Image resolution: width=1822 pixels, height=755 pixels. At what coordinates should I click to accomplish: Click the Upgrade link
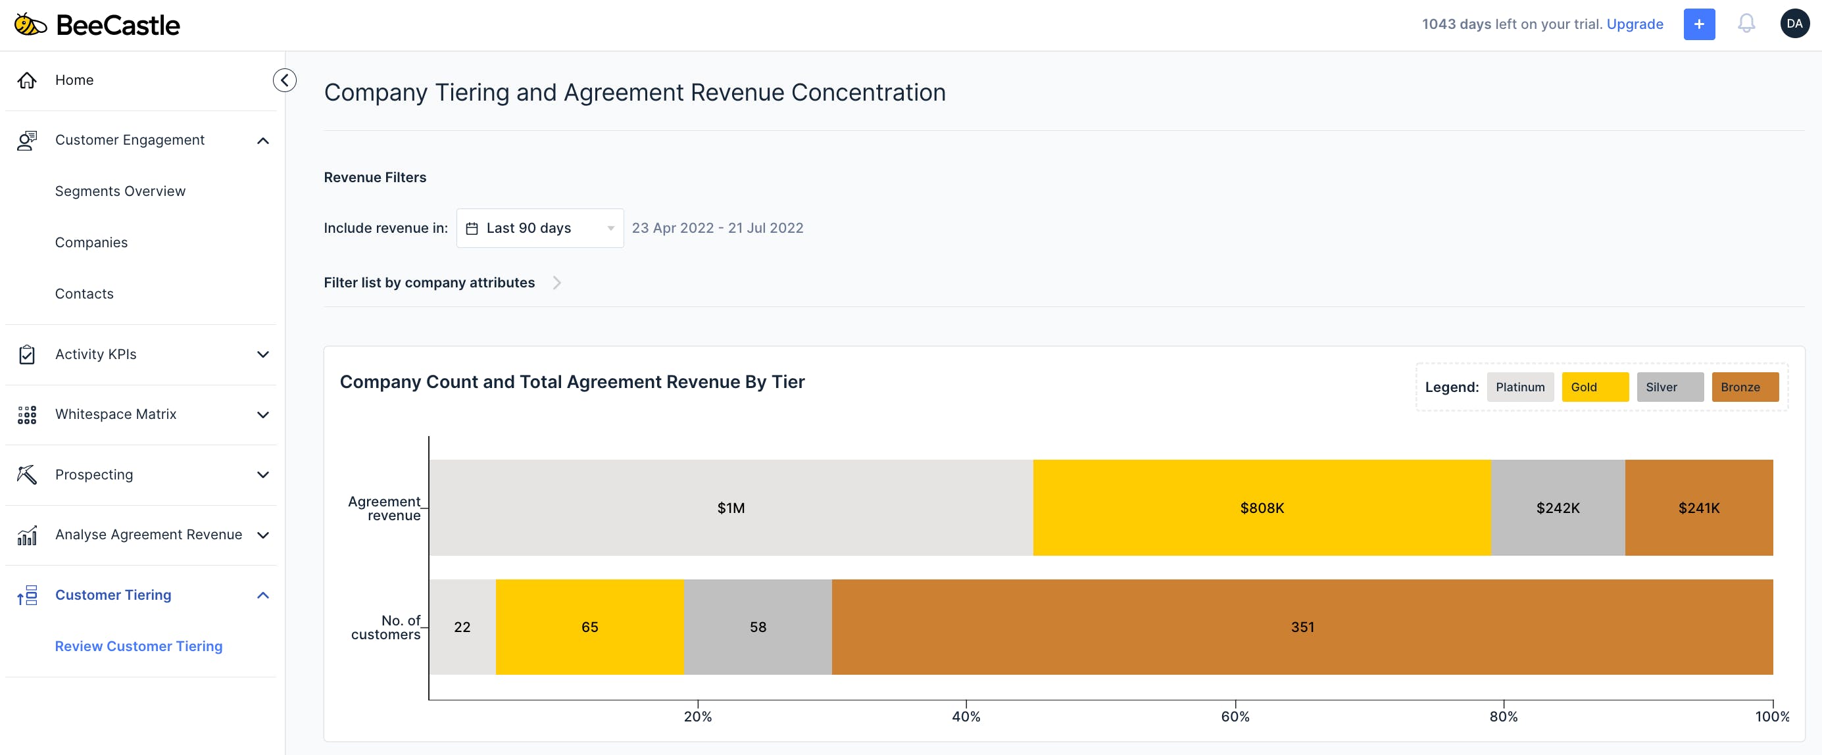tap(1634, 24)
